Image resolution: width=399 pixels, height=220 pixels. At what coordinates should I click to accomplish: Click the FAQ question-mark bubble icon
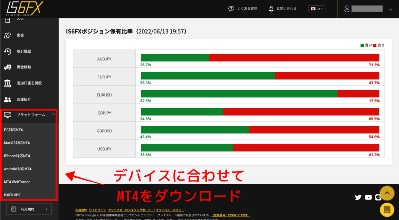click(231, 9)
